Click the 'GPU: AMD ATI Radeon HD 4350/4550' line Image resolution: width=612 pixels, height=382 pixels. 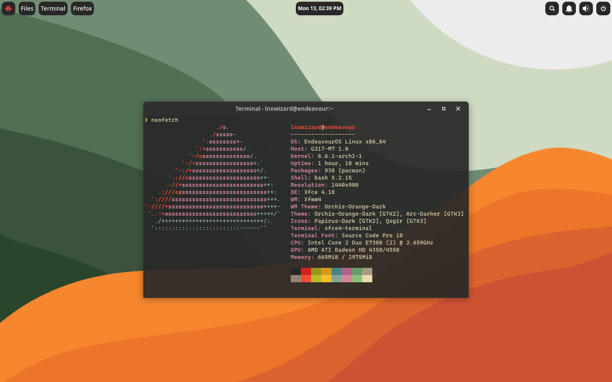point(345,250)
